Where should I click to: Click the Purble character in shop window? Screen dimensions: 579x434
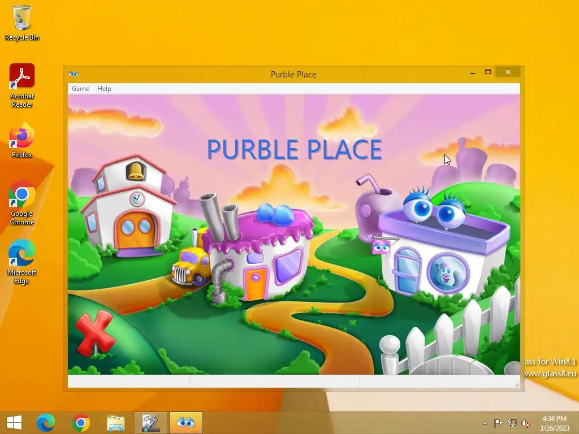coord(447,273)
